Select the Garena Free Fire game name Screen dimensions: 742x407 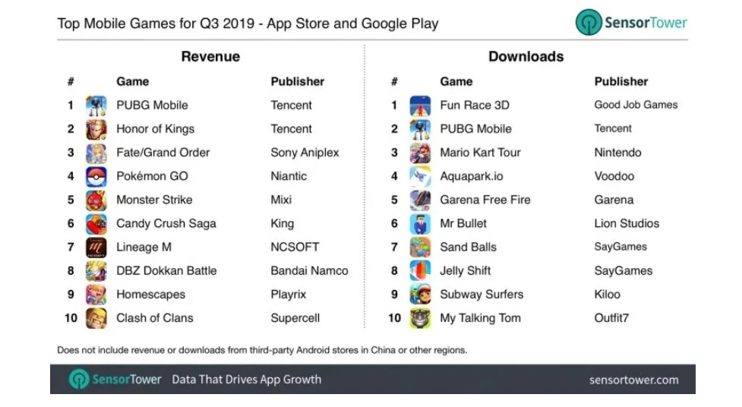(x=485, y=200)
